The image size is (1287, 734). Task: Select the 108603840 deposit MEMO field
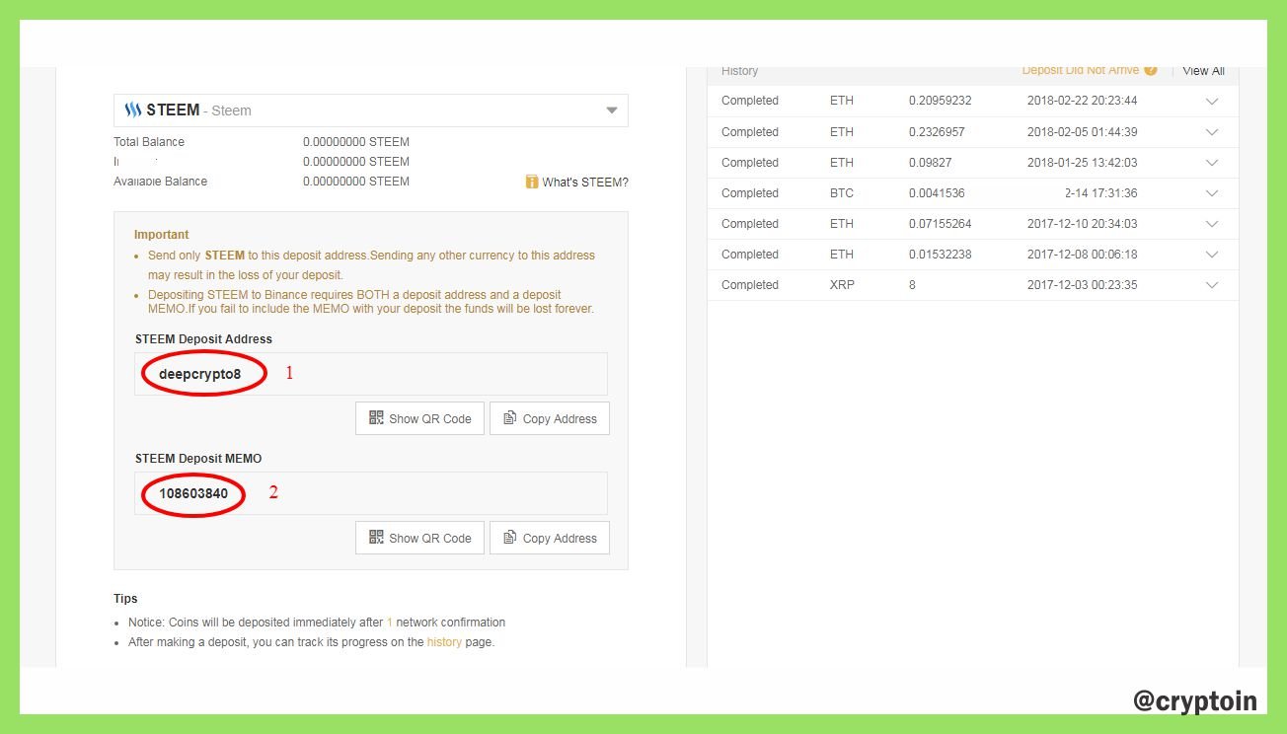click(371, 493)
